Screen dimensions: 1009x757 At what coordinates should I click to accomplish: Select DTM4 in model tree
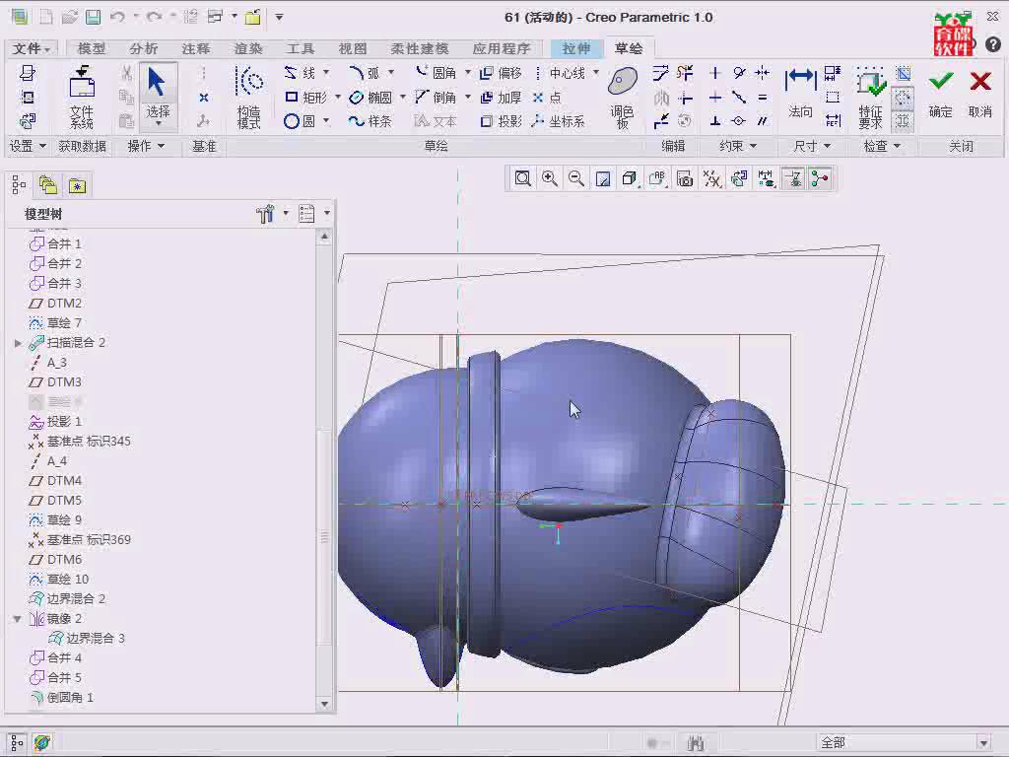(55, 481)
